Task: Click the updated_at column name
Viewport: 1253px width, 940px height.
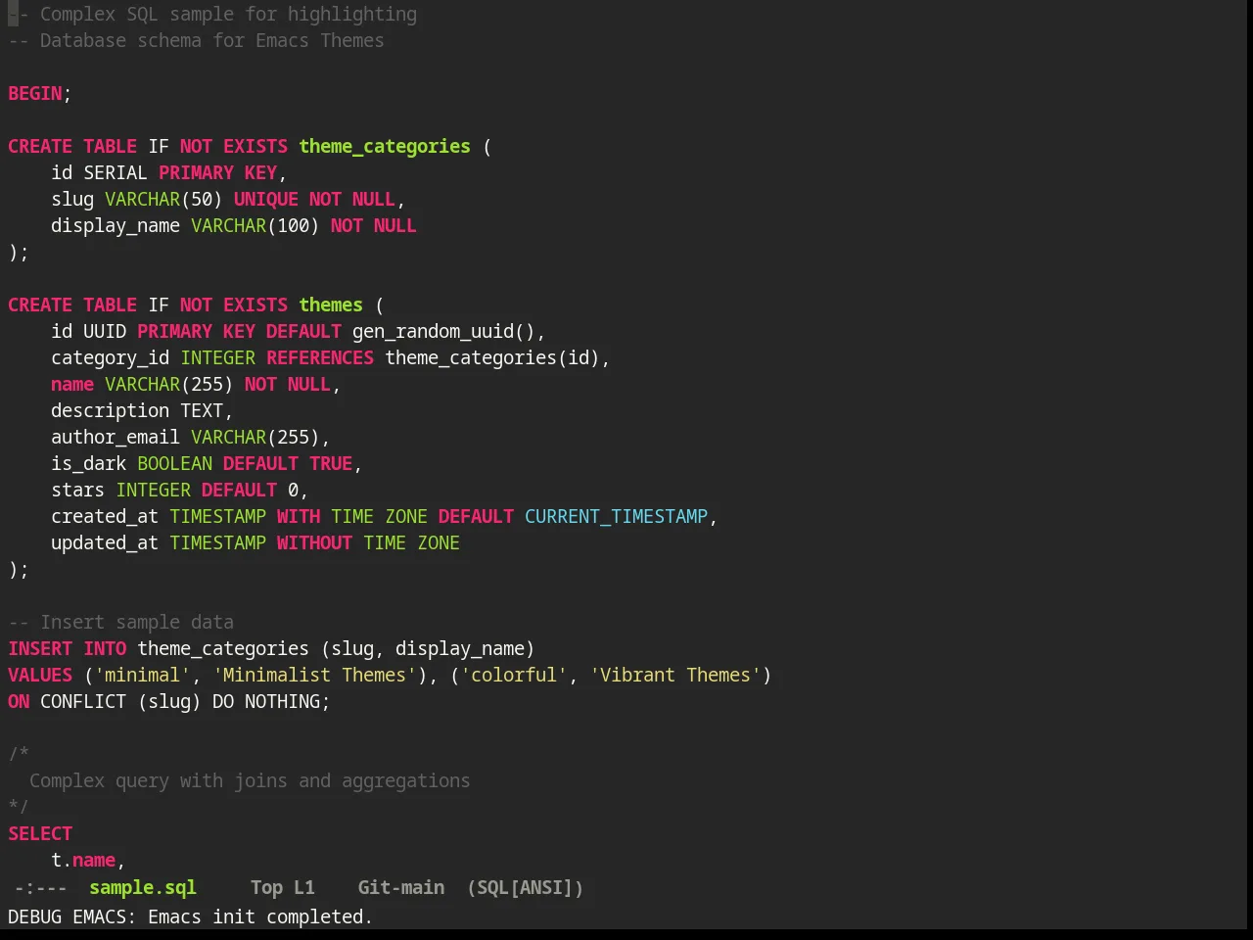Action: pos(105,543)
